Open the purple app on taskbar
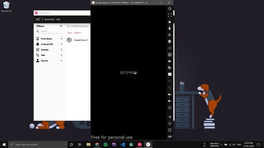The width and height of the screenshot is (264, 148). 114,144
